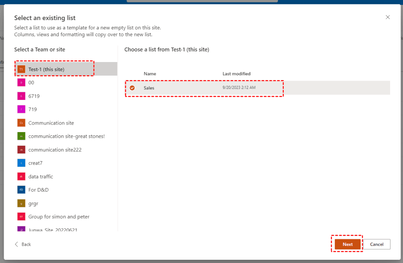The width and height of the screenshot is (403, 263).
Task: Click the 719 site icon
Action: click(21, 110)
